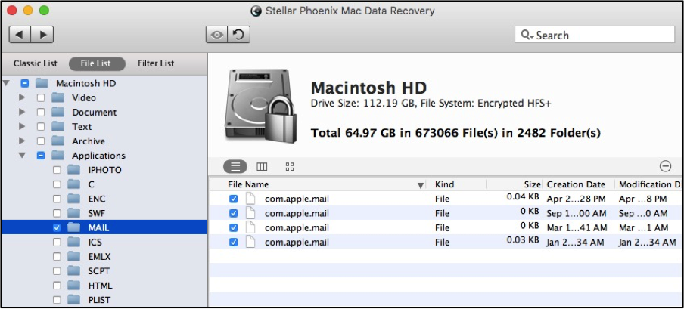This screenshot has height=309, width=684.
Task: Check the IPHOTO folder checkbox
Action: tap(57, 170)
